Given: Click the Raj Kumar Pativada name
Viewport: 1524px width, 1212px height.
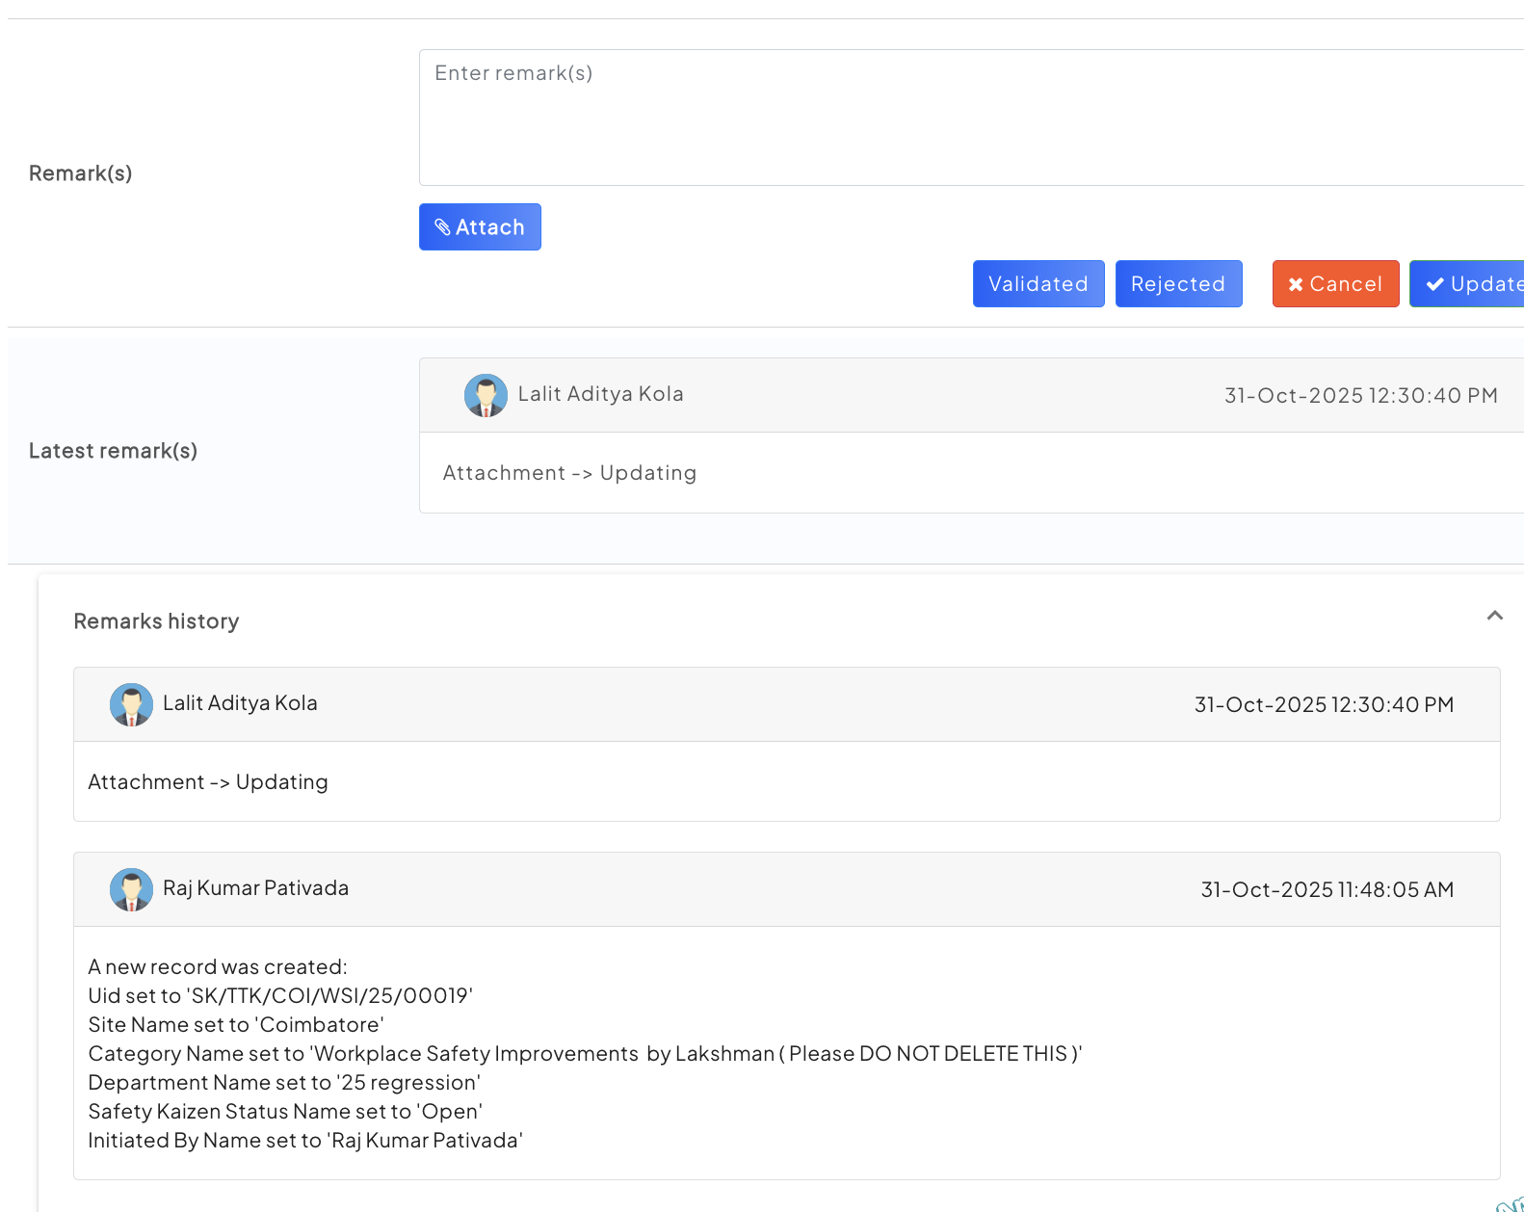Looking at the screenshot, I should point(255,888).
